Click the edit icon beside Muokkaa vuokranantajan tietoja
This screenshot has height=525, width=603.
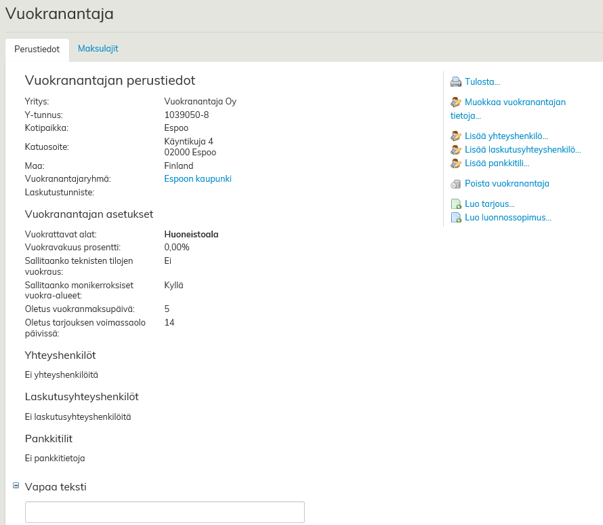456,102
